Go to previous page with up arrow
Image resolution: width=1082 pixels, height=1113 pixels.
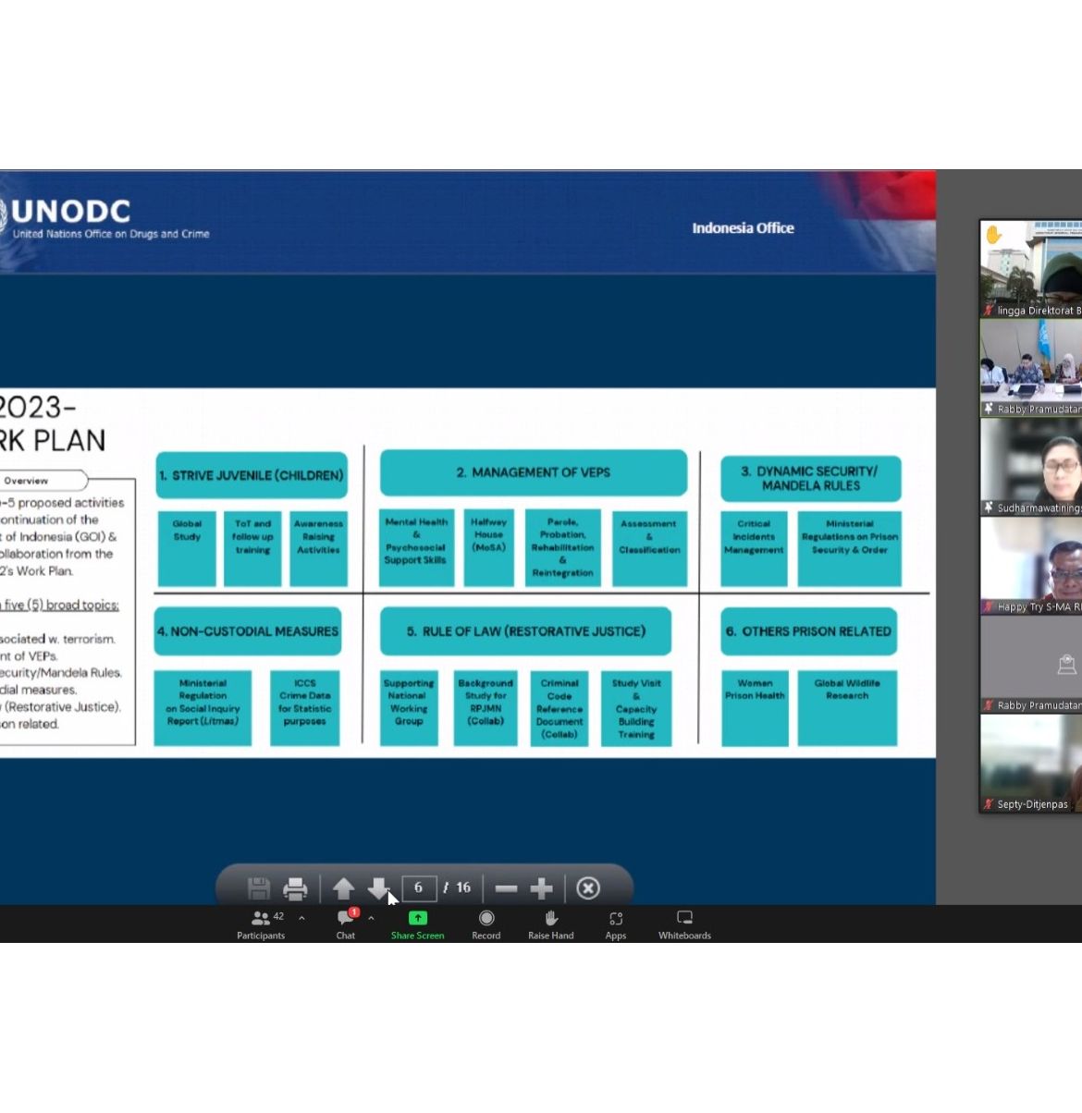pos(343,889)
